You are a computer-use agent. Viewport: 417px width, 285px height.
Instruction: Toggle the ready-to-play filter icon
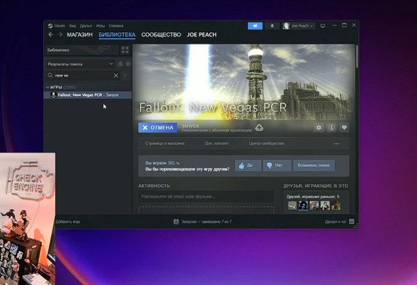pos(128,64)
